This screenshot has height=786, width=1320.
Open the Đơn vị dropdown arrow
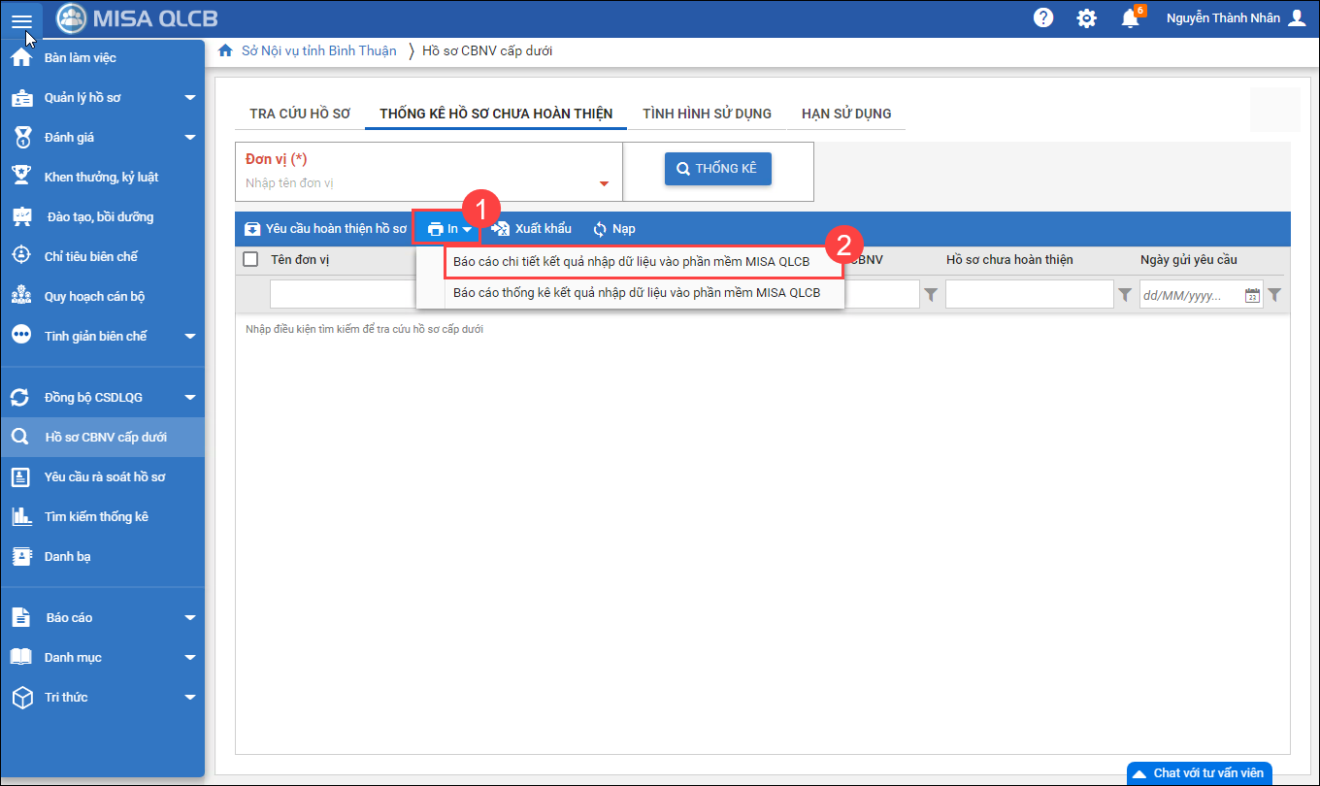click(x=604, y=183)
